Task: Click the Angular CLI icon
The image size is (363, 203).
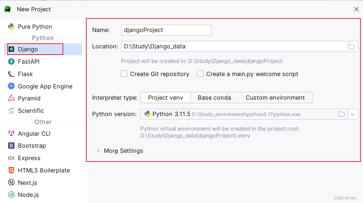Action: tap(11, 134)
